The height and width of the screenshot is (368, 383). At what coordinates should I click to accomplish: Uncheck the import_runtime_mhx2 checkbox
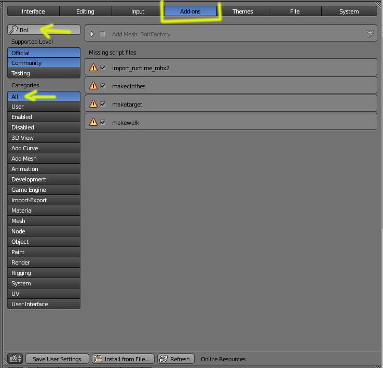pos(103,68)
